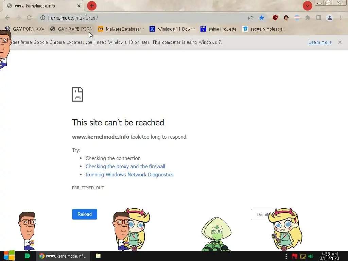This screenshot has width=348, height=261.
Task: Open the Extensions puzzle piece menu
Action: click(308, 18)
